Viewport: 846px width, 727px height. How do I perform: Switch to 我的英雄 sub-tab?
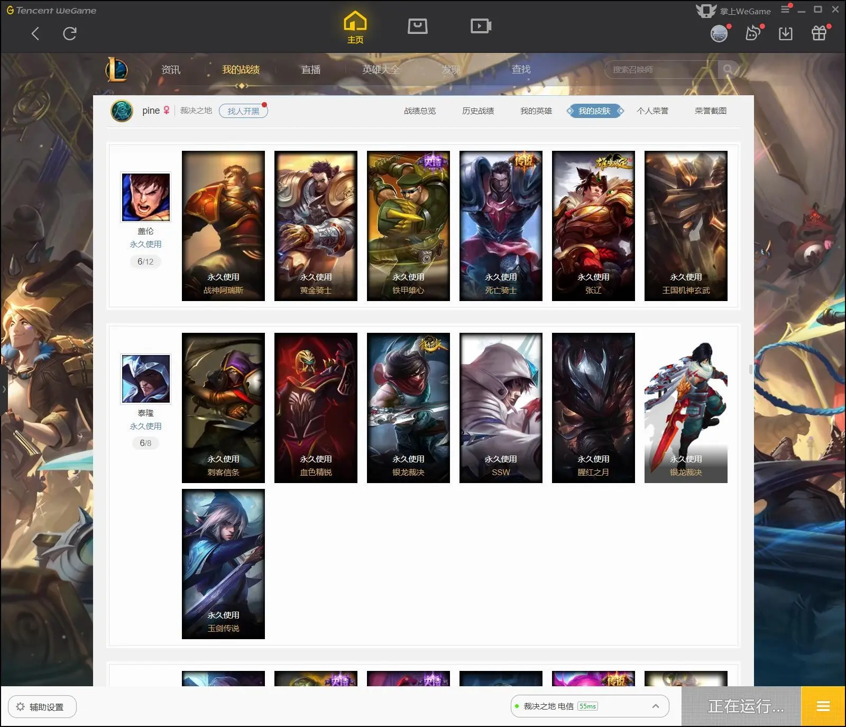(536, 111)
